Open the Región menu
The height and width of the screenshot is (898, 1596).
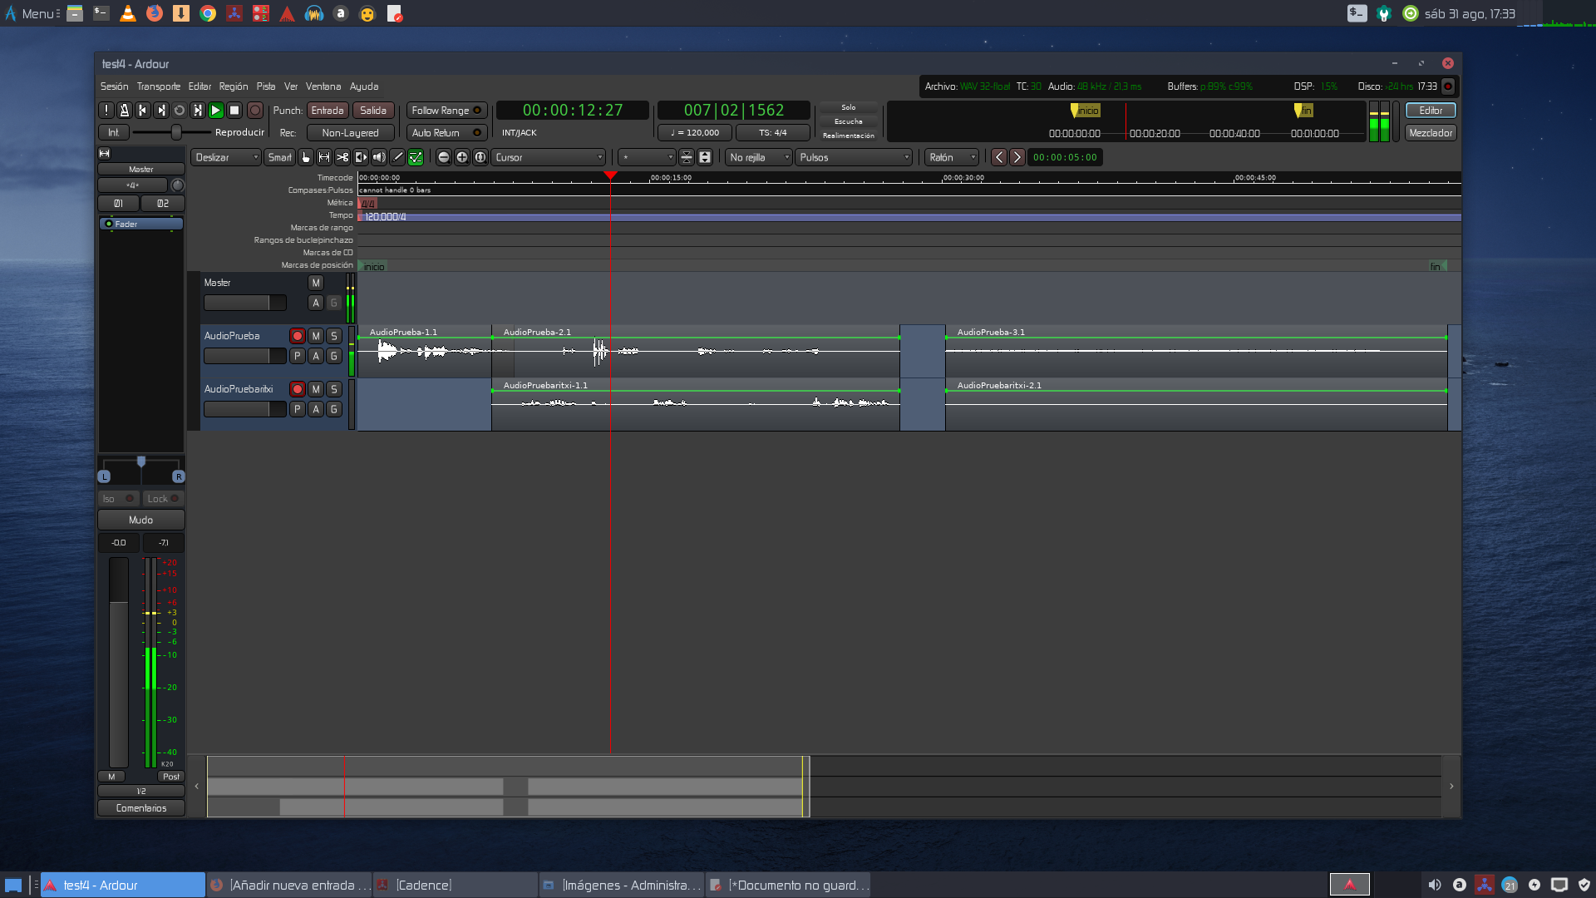(x=233, y=86)
